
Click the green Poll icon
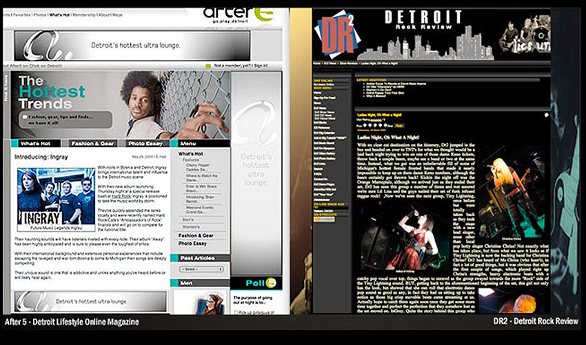tap(272, 283)
